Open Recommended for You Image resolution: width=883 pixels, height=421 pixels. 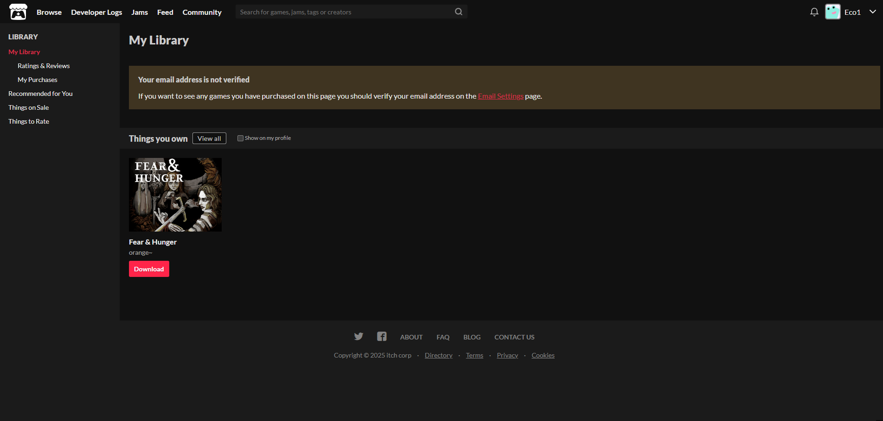pos(40,94)
